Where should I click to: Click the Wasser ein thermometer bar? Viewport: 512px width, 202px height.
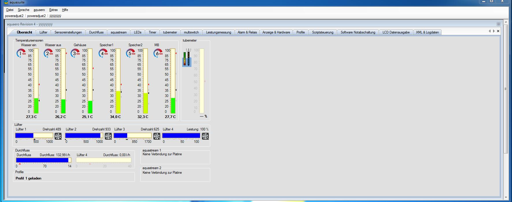point(36,81)
